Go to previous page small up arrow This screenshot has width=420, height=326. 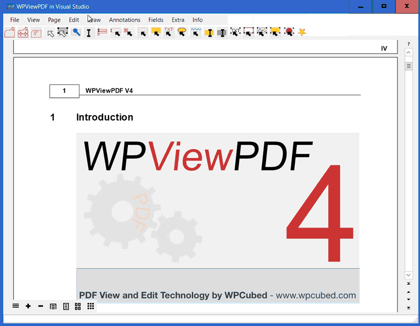click(x=408, y=292)
